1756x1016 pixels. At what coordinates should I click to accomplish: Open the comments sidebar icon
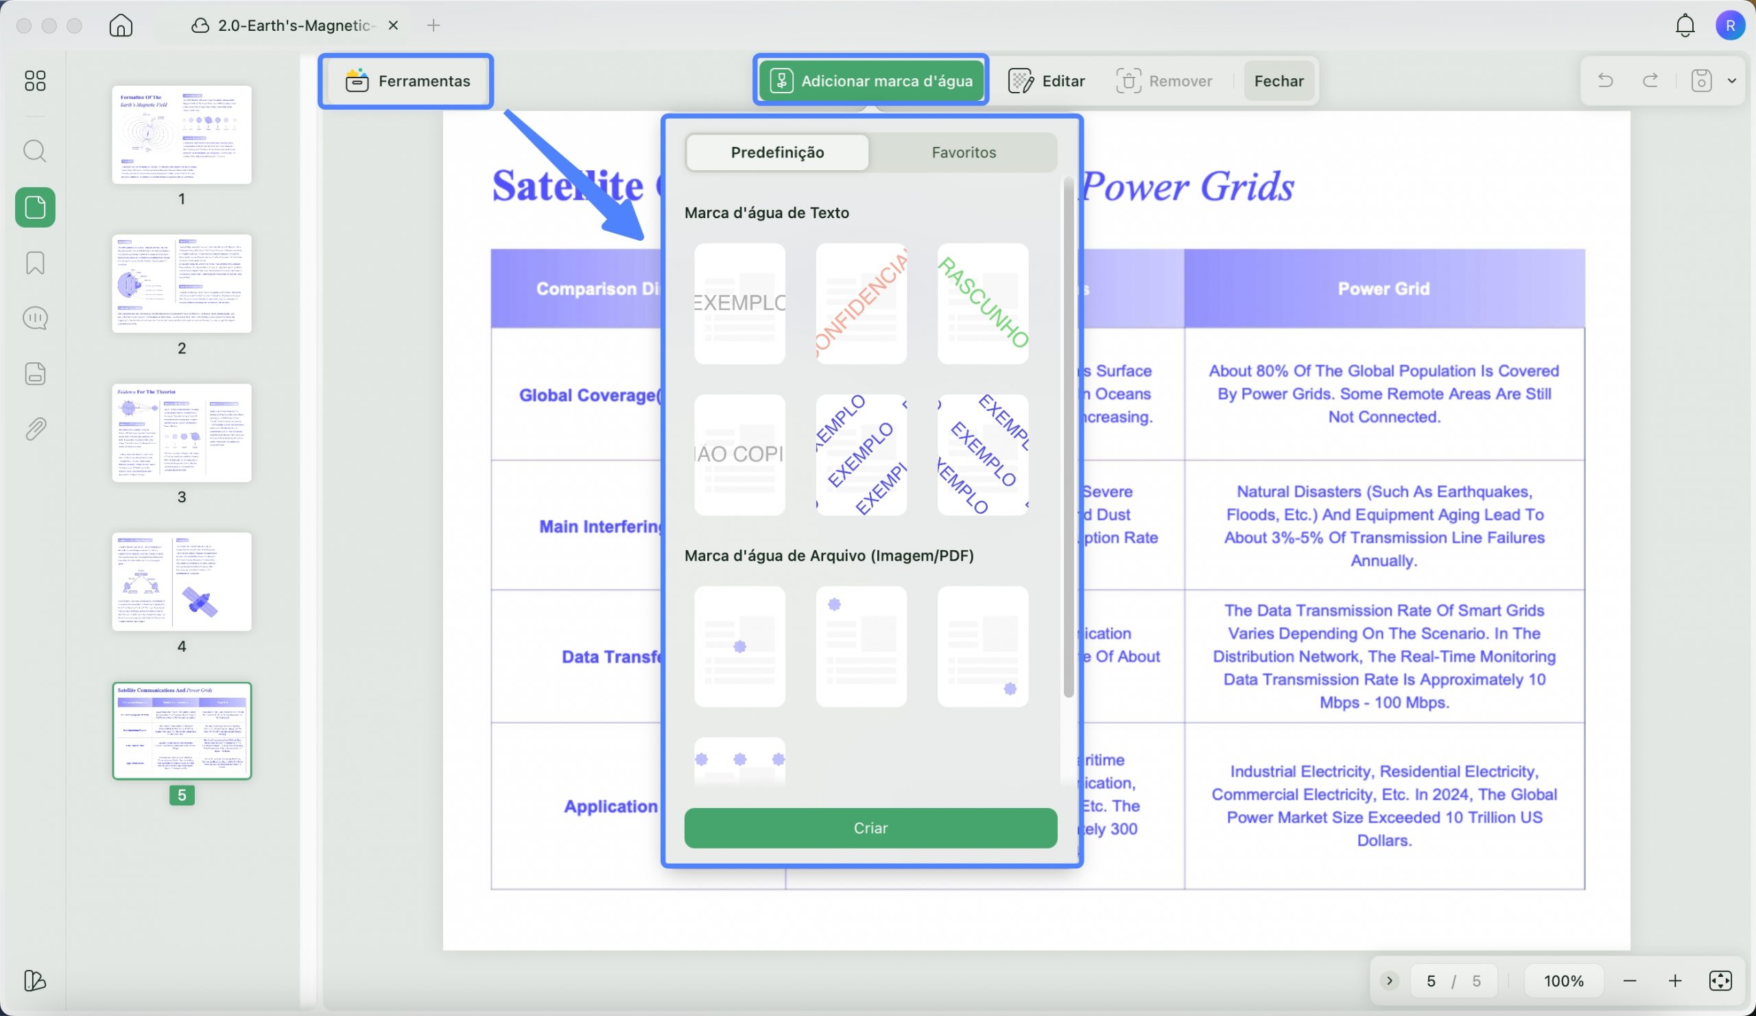(35, 318)
